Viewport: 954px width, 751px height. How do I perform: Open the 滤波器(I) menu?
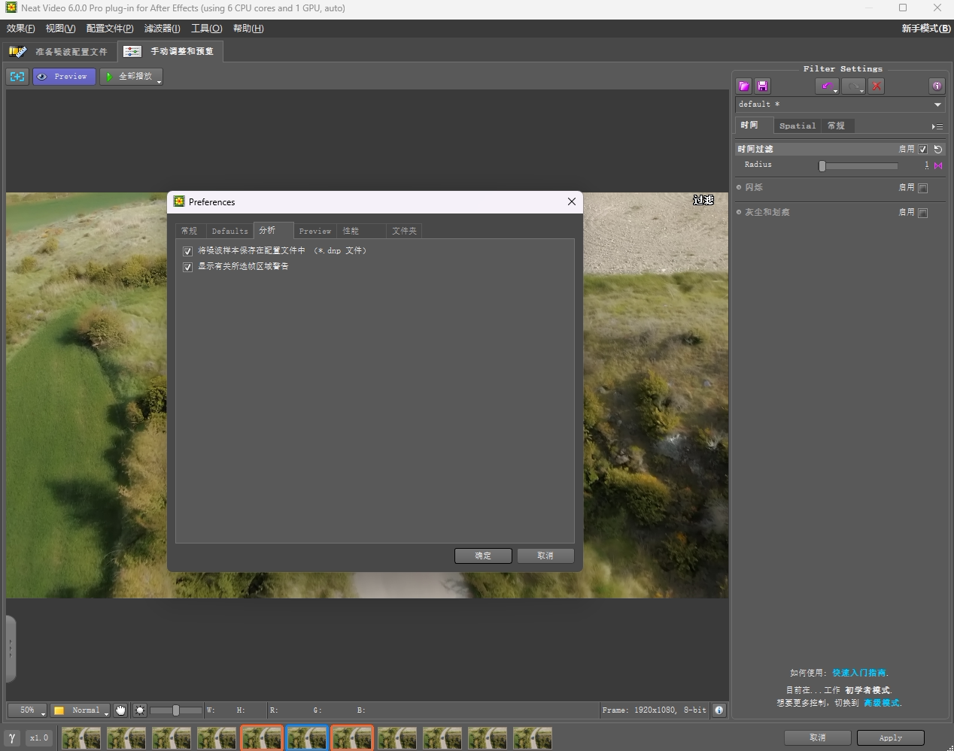point(162,29)
